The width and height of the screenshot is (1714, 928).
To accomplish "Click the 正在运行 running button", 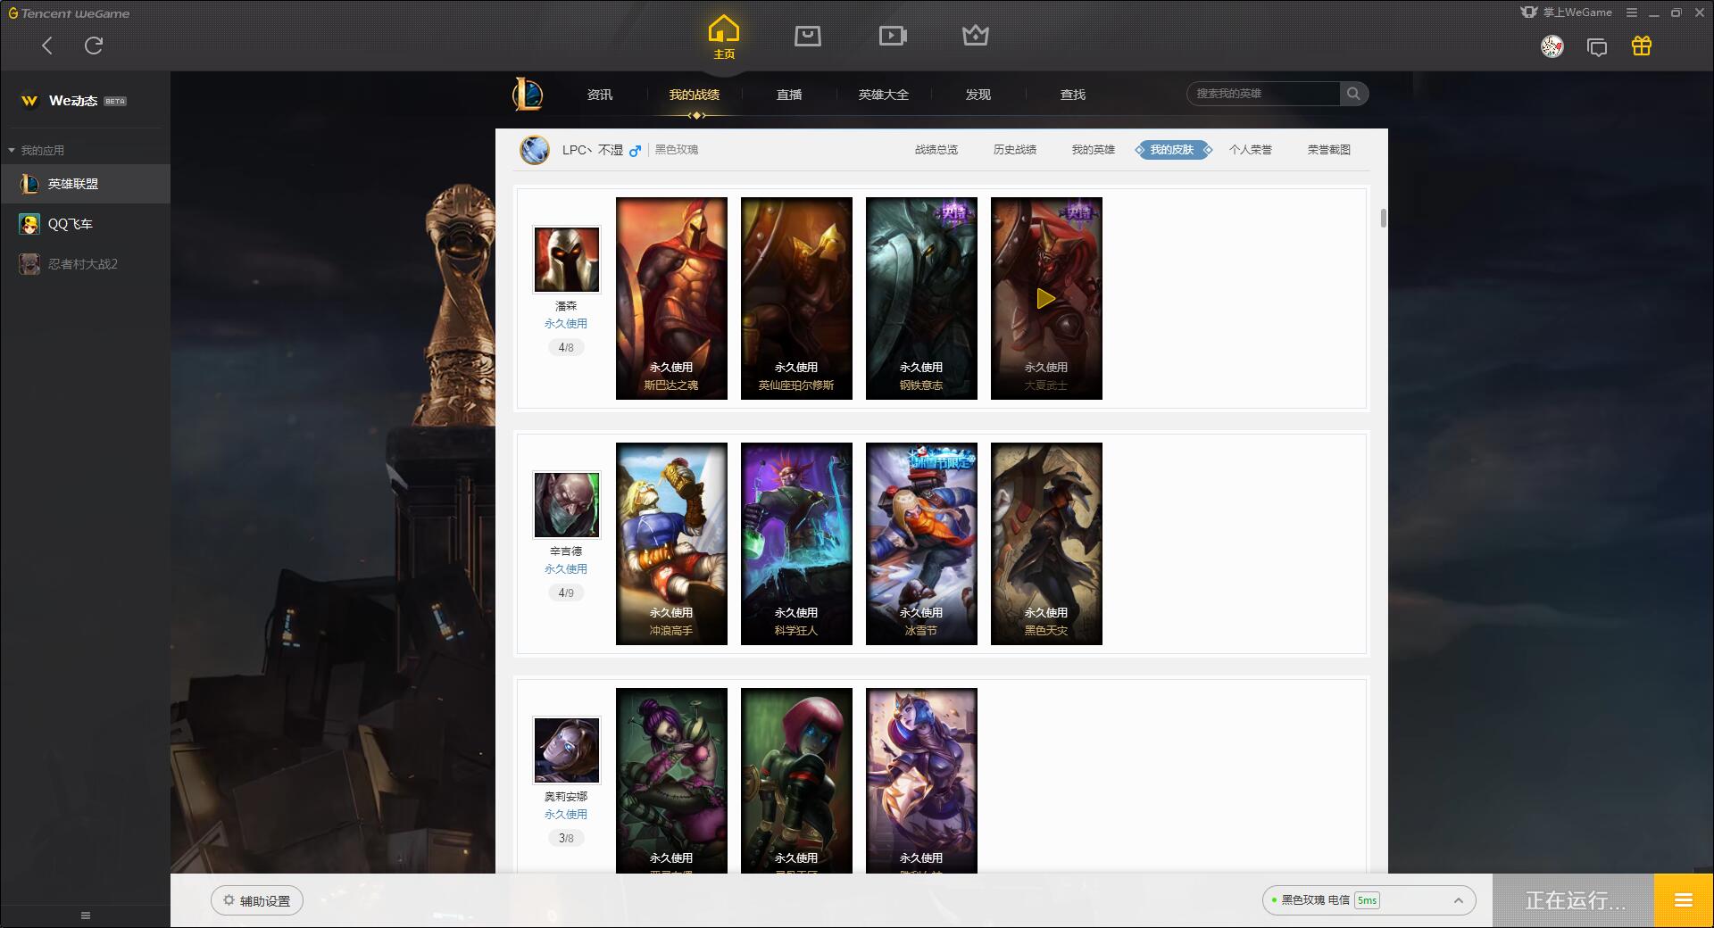I will coord(1574,900).
